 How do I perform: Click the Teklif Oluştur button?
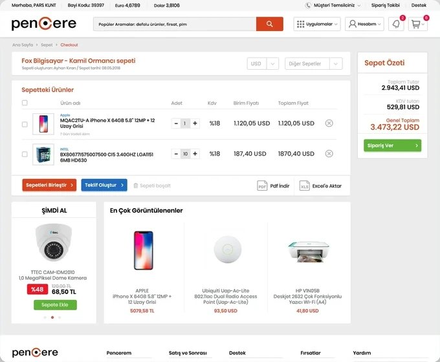click(x=104, y=185)
